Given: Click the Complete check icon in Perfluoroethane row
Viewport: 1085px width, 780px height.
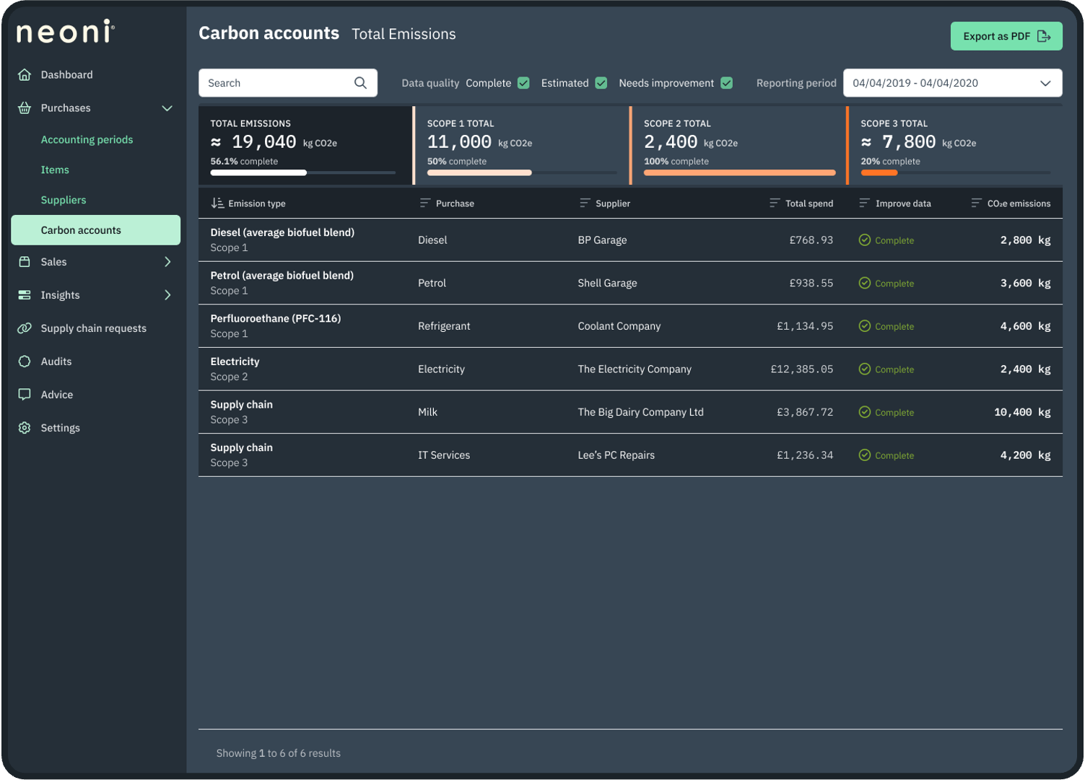Looking at the screenshot, I should 864,326.
